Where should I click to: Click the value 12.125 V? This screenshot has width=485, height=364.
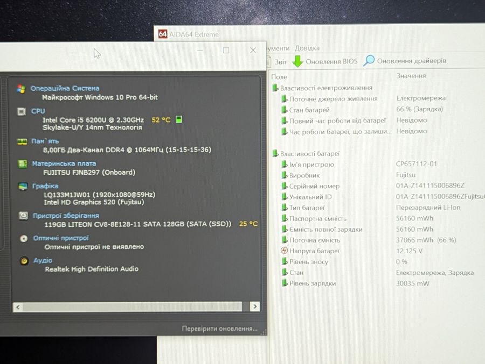[x=409, y=251]
